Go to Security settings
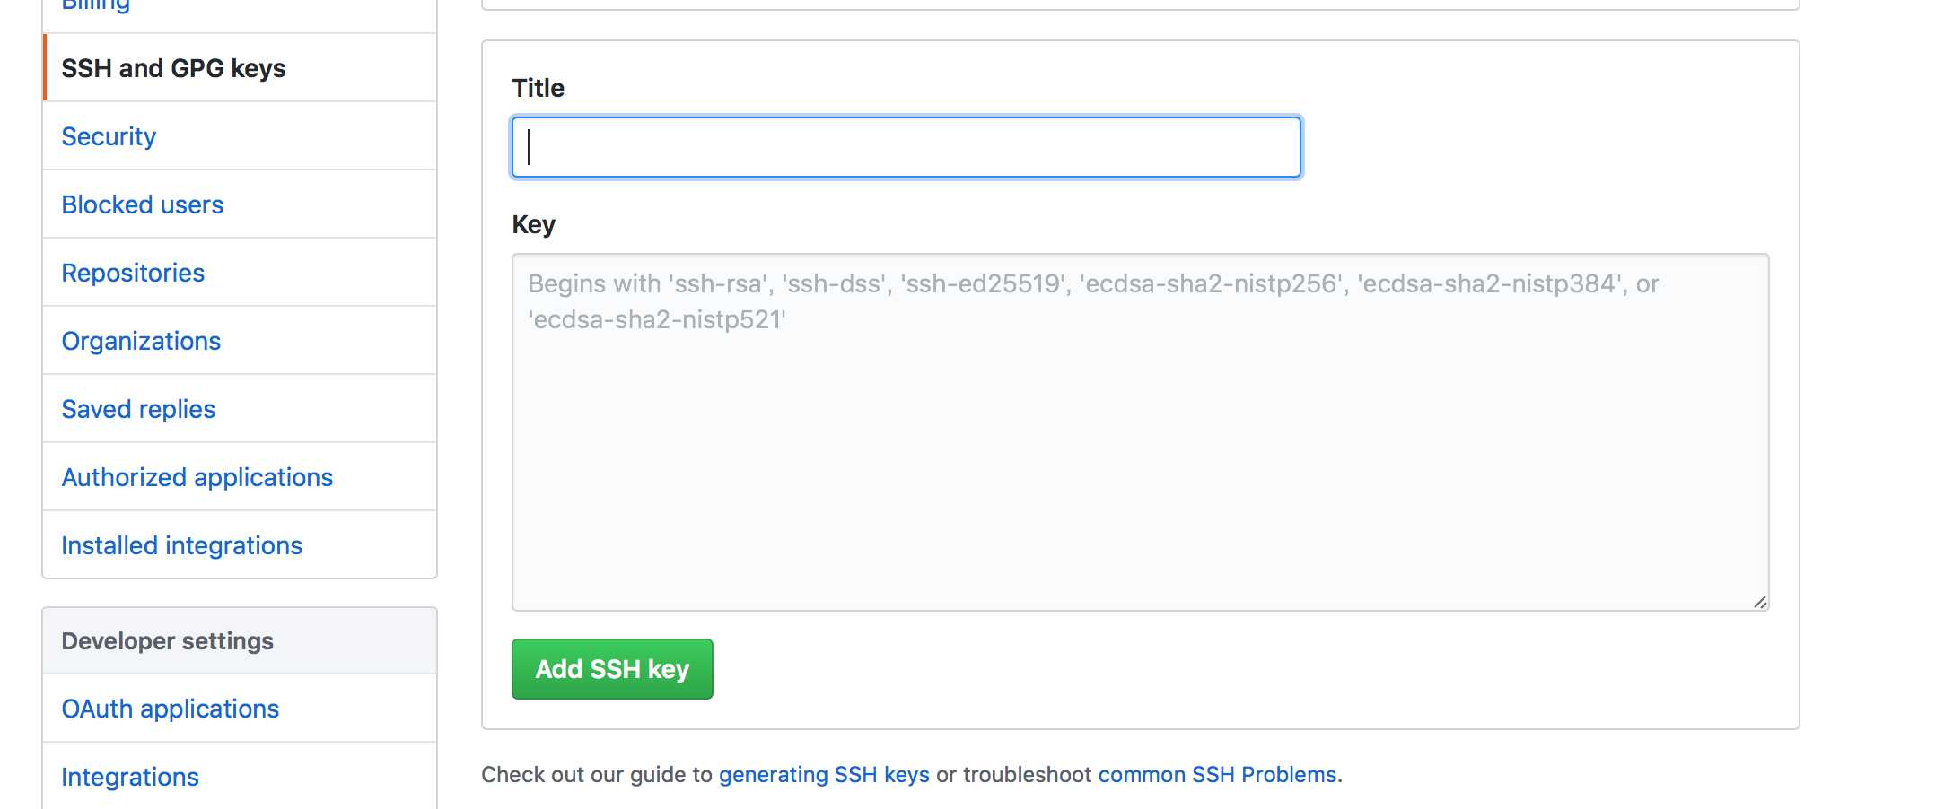 [x=109, y=136]
